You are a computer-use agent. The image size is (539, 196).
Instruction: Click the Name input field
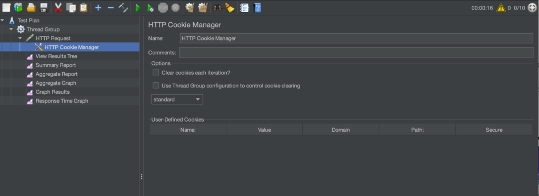(356, 38)
